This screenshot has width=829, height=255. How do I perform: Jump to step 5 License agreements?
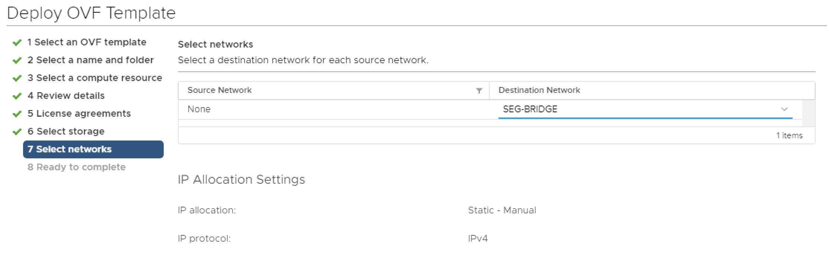(79, 114)
